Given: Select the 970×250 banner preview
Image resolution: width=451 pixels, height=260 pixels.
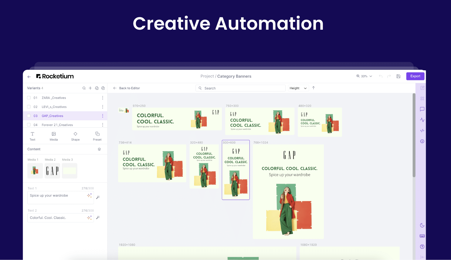Looking at the screenshot, I should coord(177,119).
